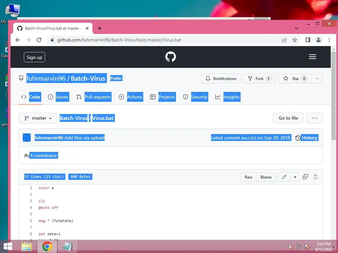338x253 pixels.
Task: Click the site lock icon
Action: (x=52, y=40)
